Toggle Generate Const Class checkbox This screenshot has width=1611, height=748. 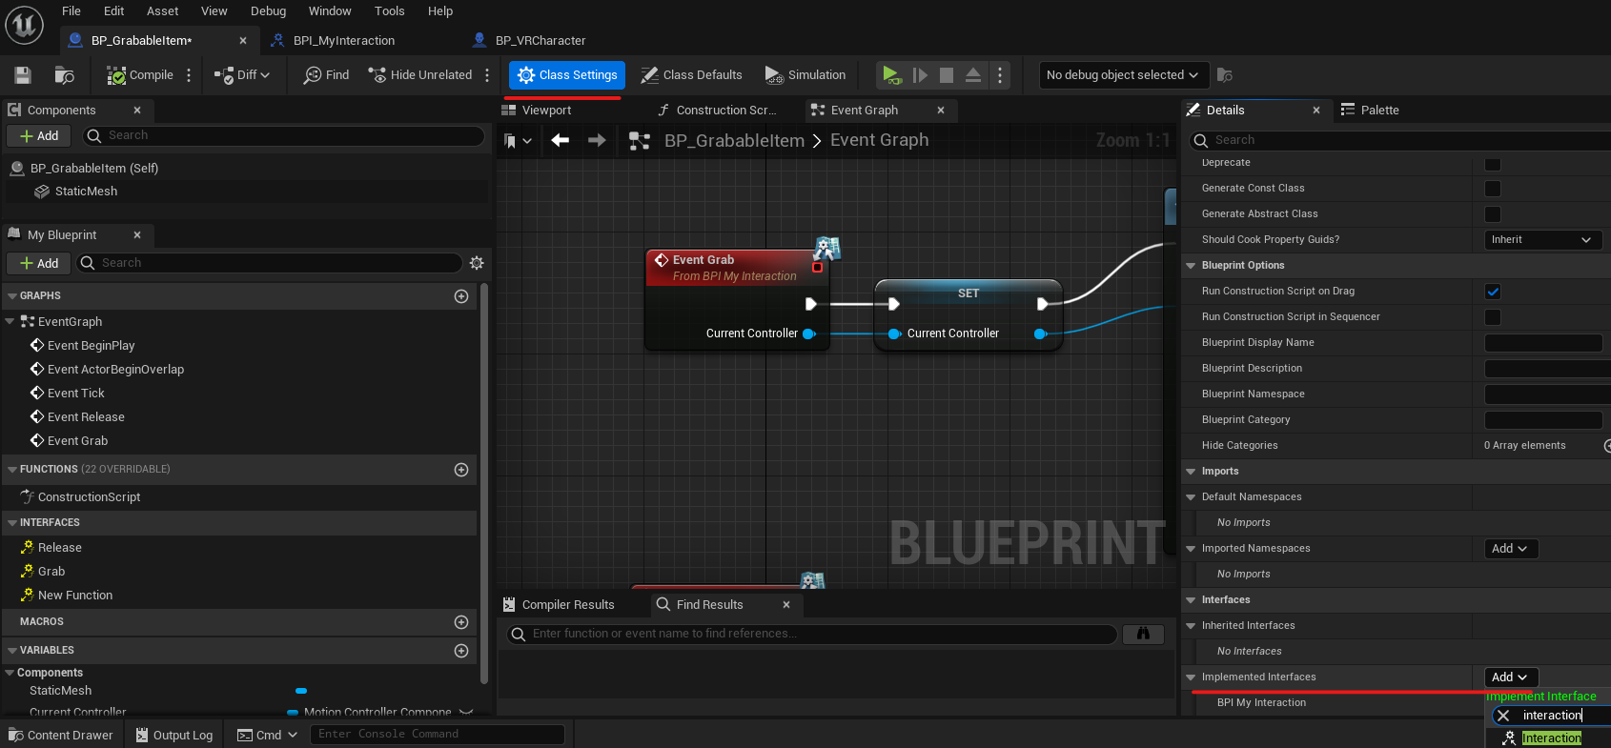point(1493,189)
